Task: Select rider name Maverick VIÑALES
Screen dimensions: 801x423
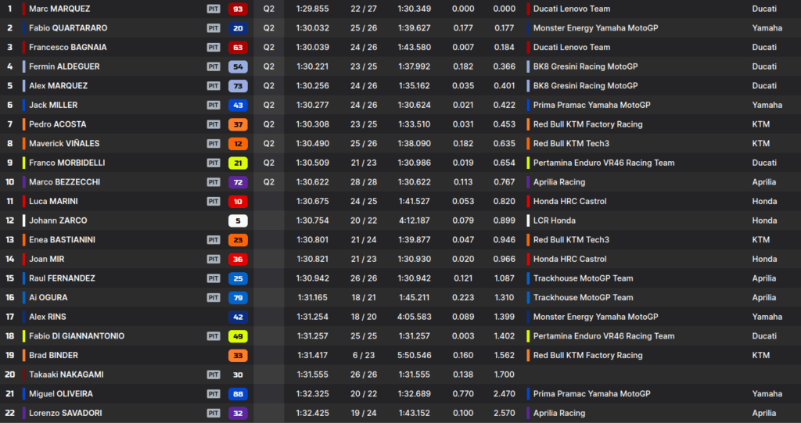Action: pyautogui.click(x=64, y=144)
